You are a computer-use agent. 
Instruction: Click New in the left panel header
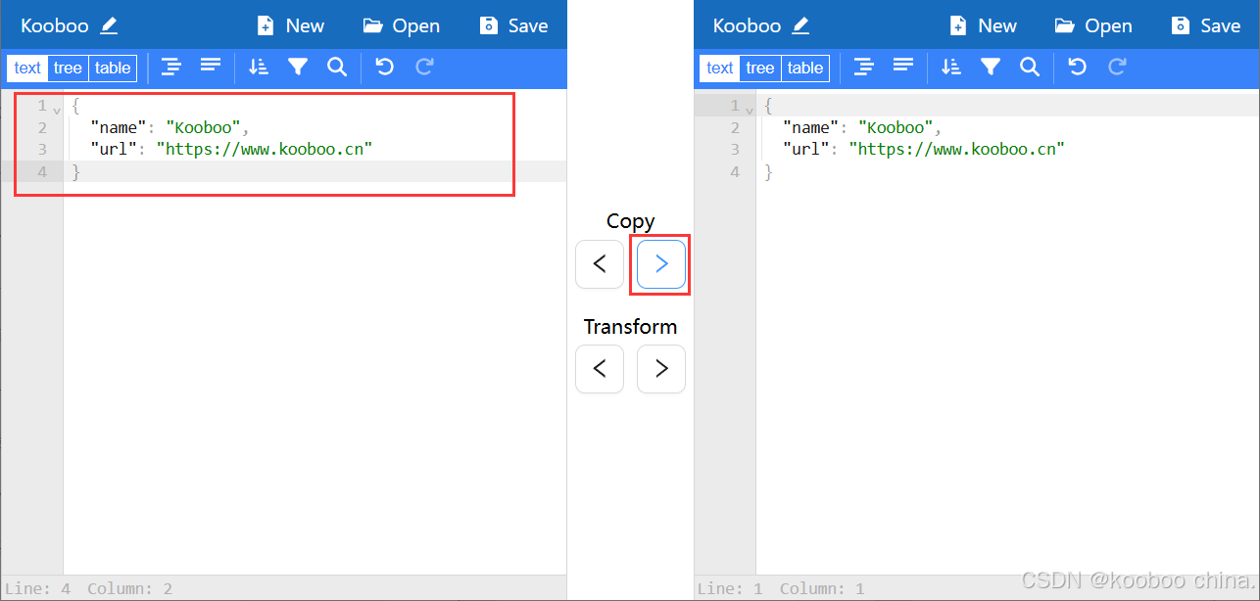point(290,25)
